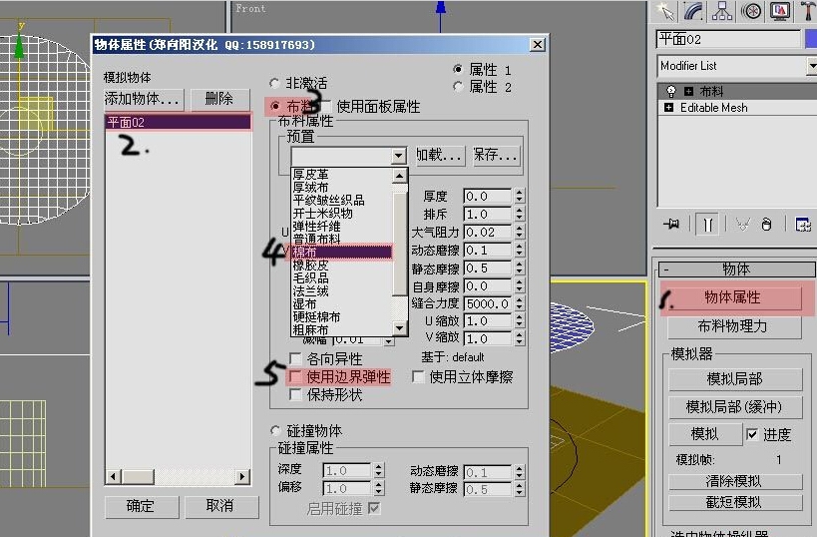
Task: Click the object list scroll-right arrow
Action: tap(241, 476)
